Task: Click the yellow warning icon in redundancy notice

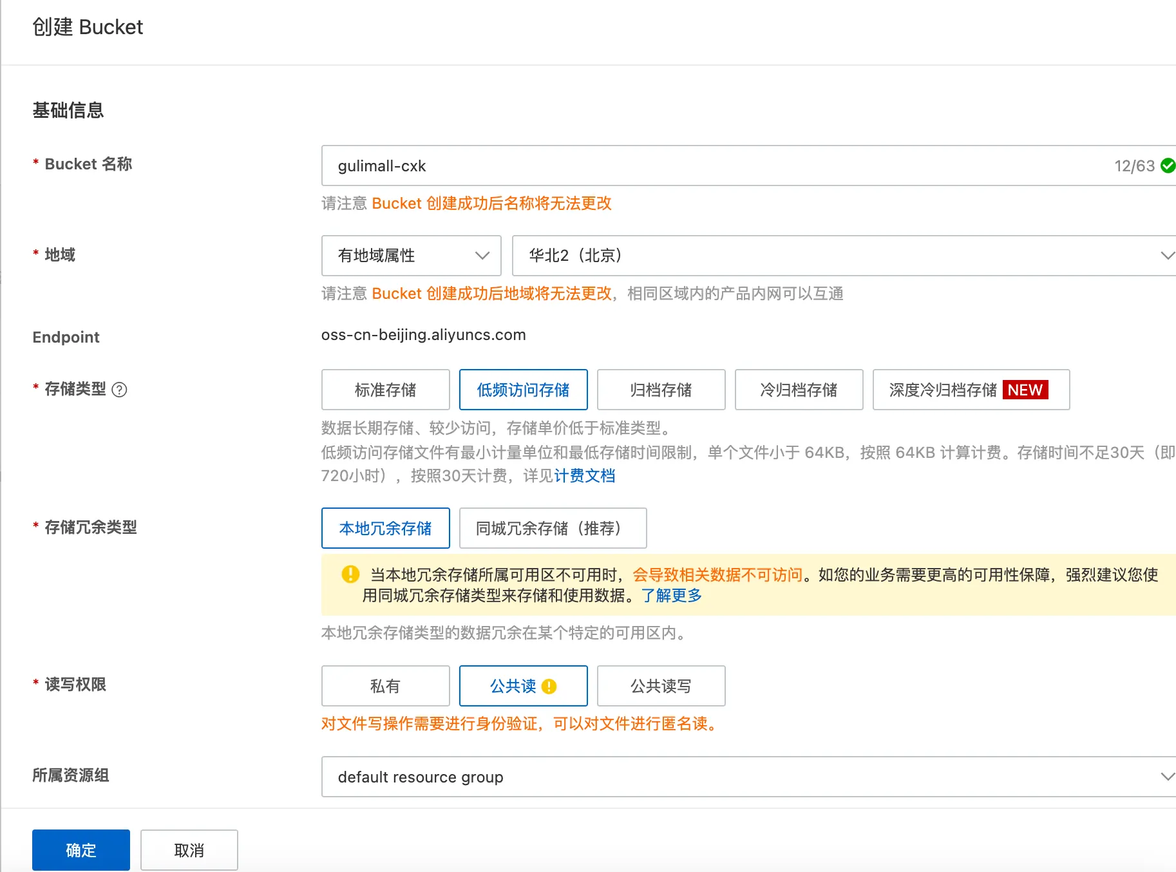Action: click(x=350, y=574)
